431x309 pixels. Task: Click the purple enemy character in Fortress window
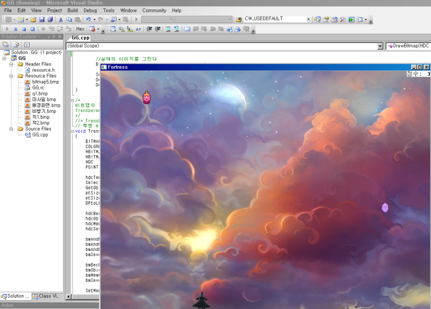tap(385, 207)
